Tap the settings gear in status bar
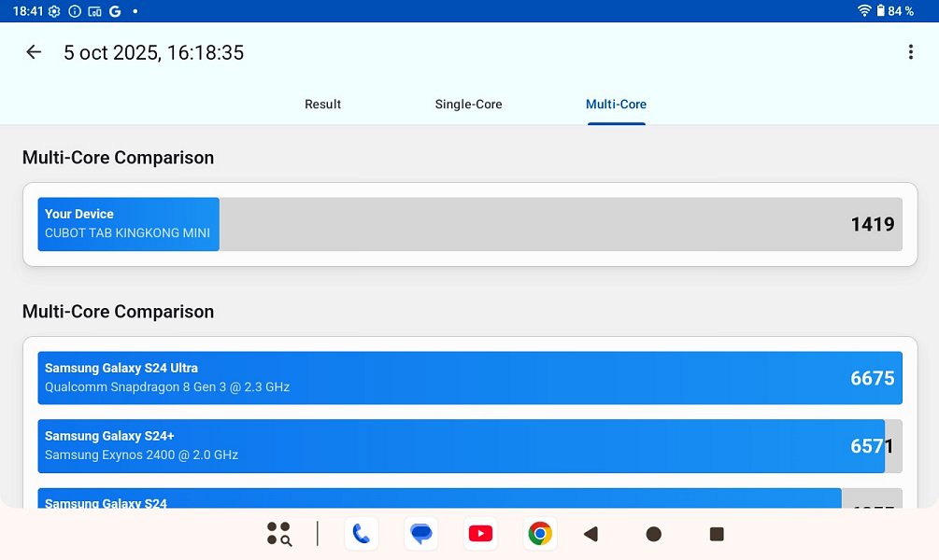 pos(54,11)
